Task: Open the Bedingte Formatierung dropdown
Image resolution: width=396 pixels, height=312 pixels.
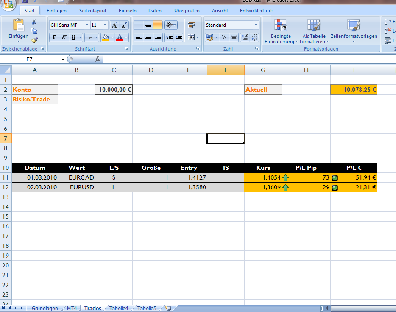Action: 280,32
